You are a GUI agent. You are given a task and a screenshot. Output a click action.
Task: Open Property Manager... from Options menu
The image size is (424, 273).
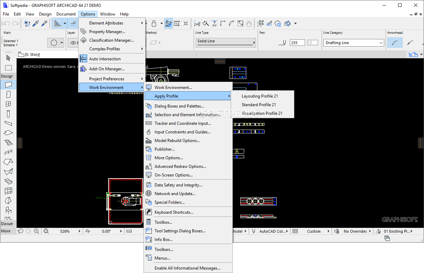112,32
